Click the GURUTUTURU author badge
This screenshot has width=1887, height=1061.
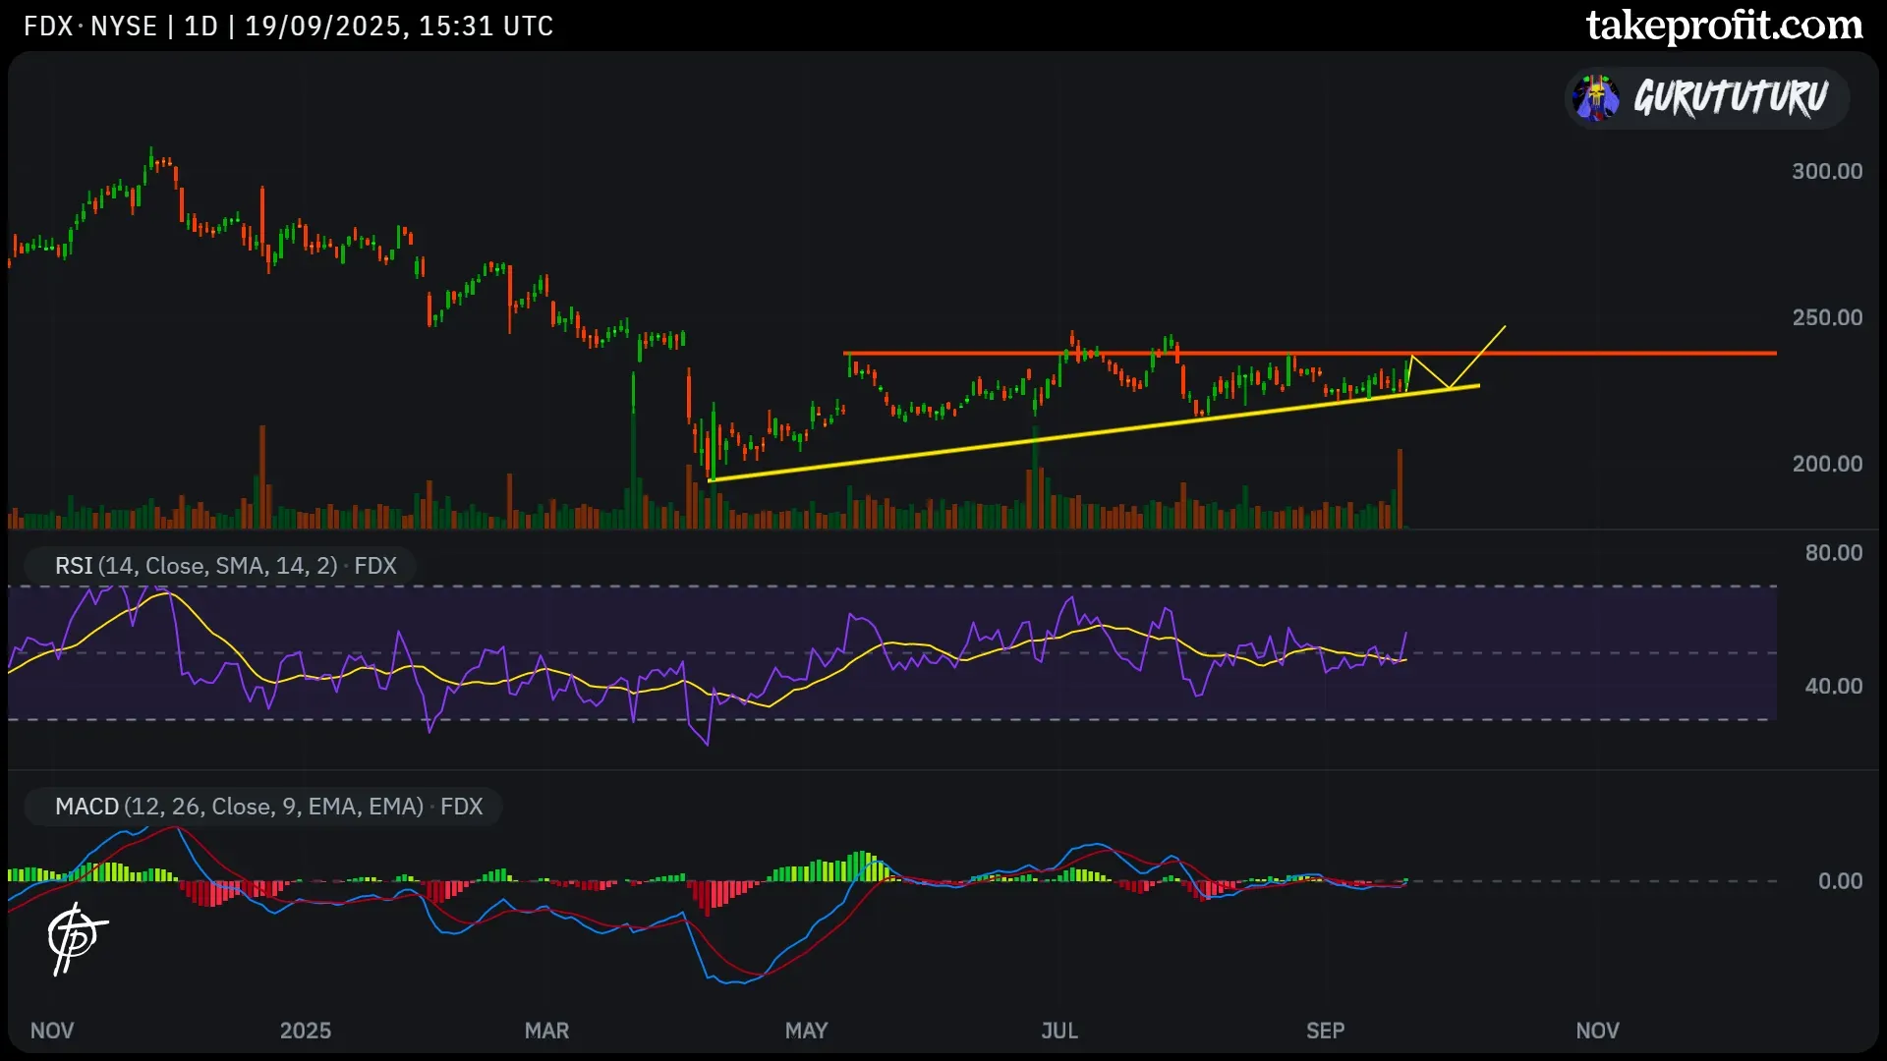[x=1730, y=97]
